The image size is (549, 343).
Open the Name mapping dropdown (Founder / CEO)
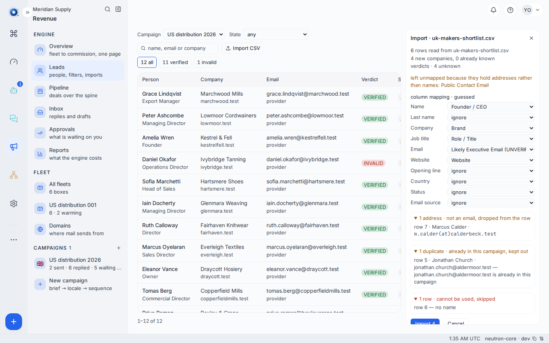tap(491, 107)
